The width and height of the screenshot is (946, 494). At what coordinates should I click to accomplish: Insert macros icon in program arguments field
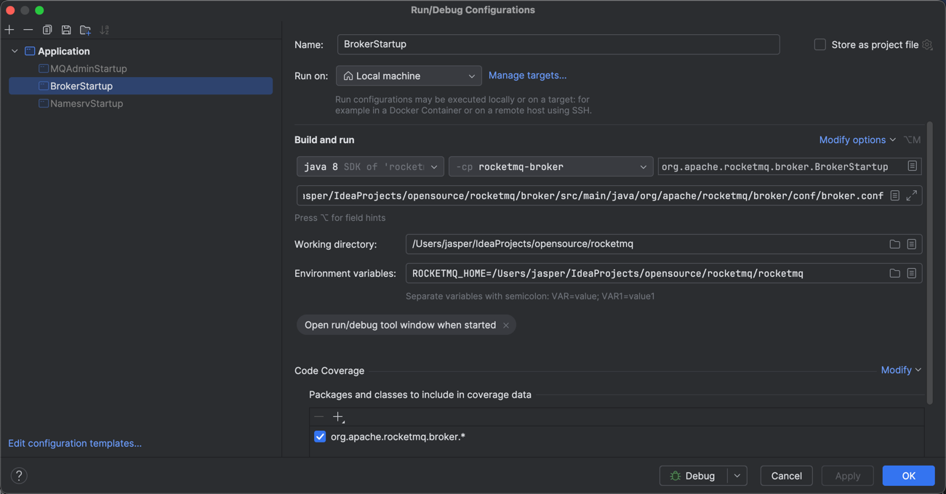click(x=895, y=195)
